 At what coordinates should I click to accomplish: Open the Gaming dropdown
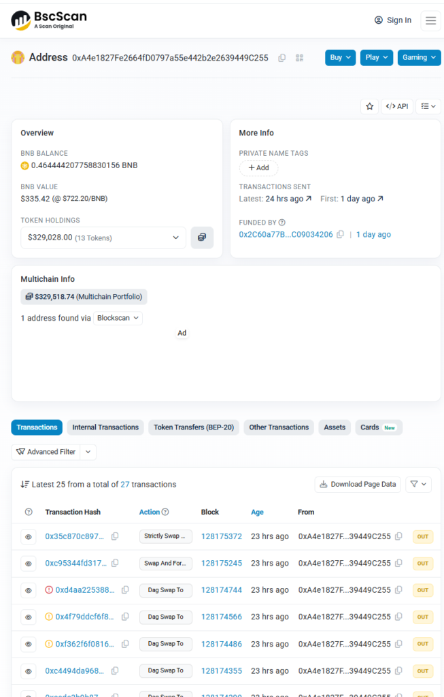419,57
